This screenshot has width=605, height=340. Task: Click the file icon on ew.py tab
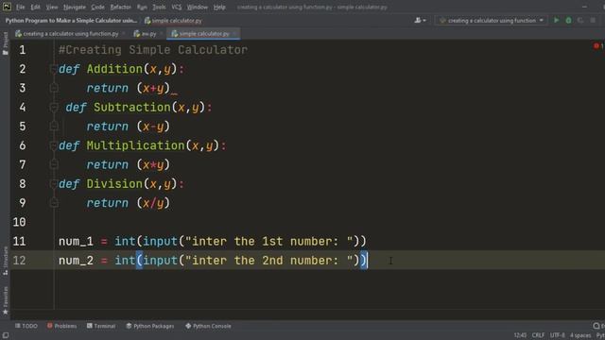pos(136,34)
